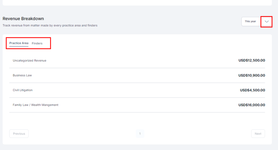This screenshot has width=278, height=150.
Task: Open the "This year" period selector
Action: pos(251,21)
